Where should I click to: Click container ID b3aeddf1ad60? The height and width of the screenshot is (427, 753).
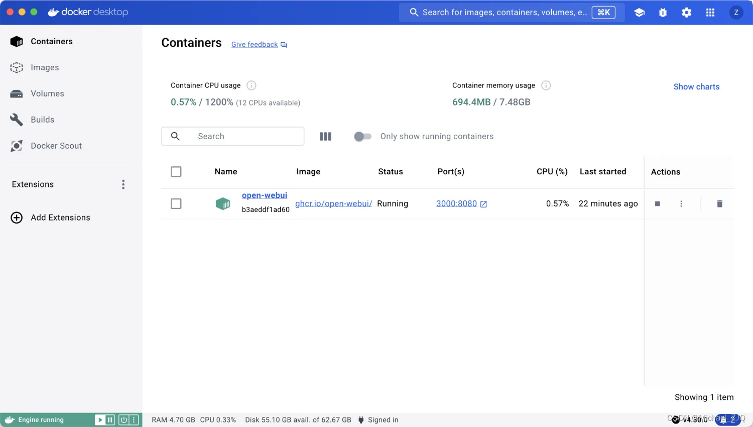tap(266, 209)
